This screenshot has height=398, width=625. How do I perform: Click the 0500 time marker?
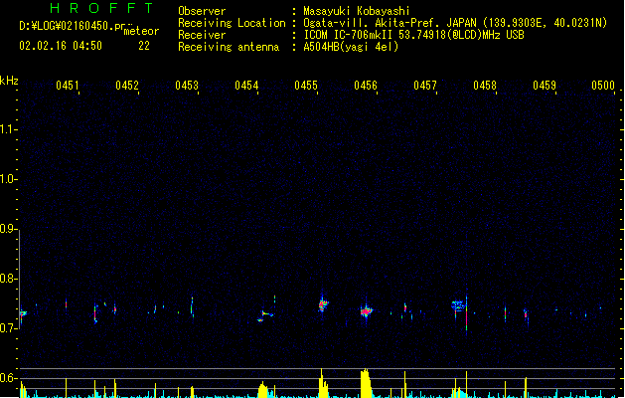coord(603,85)
